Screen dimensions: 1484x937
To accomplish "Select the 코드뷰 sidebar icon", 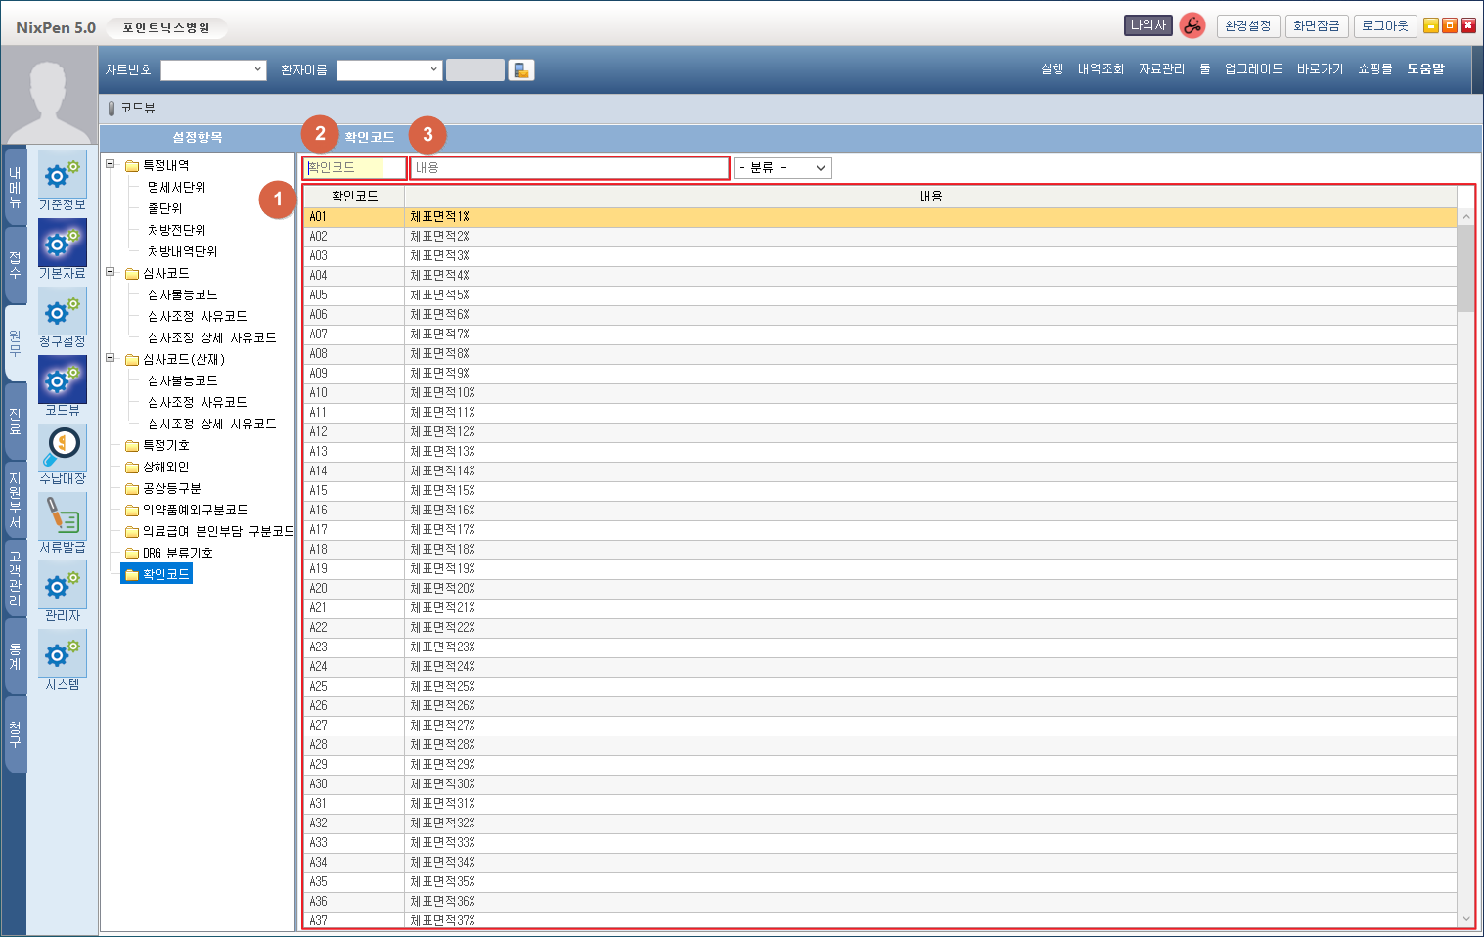I will click(x=63, y=380).
